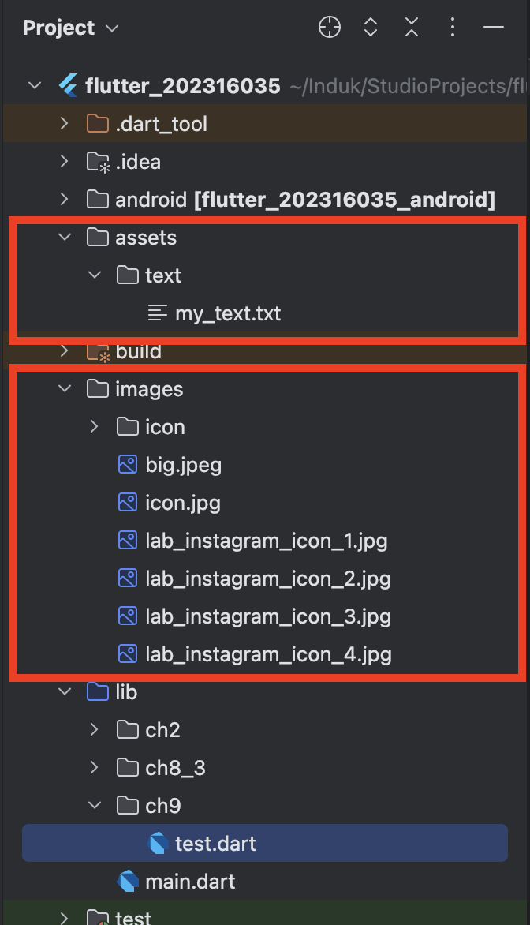This screenshot has height=925, width=530.
Task: Click the Select Opened File crosshair icon
Action: [330, 27]
